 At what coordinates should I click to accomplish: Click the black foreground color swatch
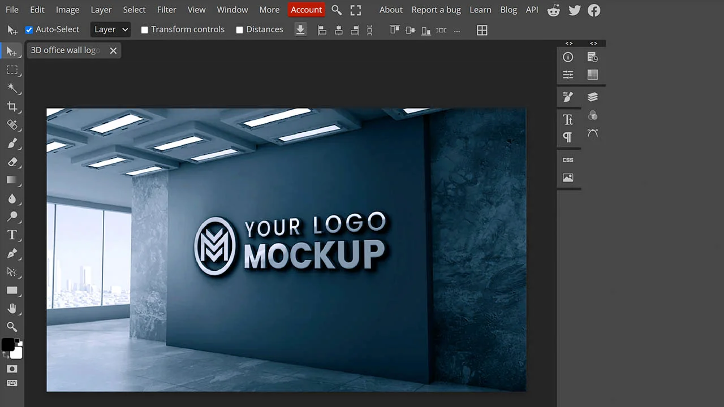[x=8, y=345]
